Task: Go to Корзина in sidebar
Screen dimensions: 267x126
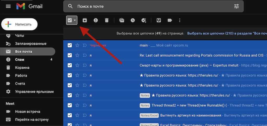Action: pyautogui.click(x=22, y=68)
